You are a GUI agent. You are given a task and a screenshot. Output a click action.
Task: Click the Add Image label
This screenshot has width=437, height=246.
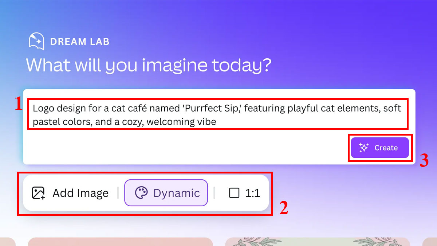(x=81, y=193)
